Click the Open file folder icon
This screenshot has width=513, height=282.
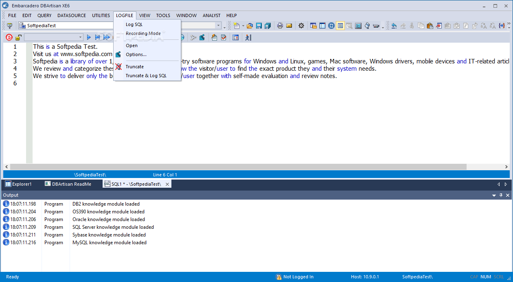[x=250, y=26]
